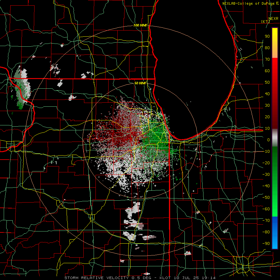Select the -20 knot scale label
This screenshot has height=280, width=280.
click(x=266, y=163)
